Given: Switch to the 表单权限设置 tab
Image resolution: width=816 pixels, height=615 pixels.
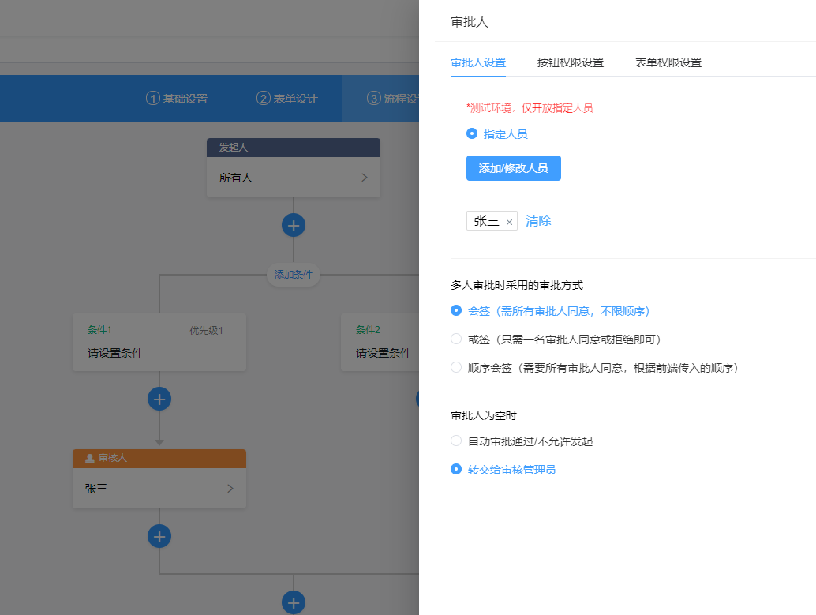Looking at the screenshot, I should 668,62.
